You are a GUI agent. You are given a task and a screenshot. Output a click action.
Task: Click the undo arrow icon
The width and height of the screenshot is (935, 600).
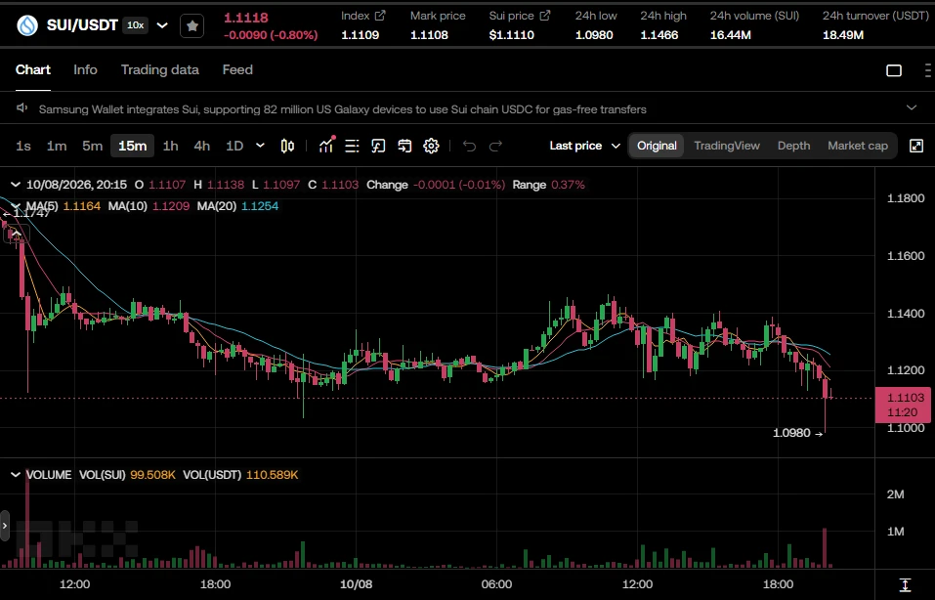point(469,146)
